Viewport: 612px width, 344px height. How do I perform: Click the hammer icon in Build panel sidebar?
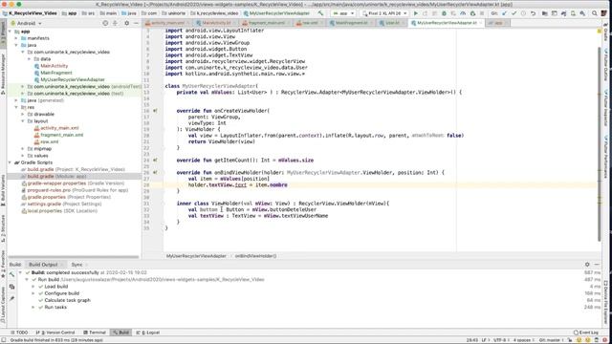click(x=11, y=274)
